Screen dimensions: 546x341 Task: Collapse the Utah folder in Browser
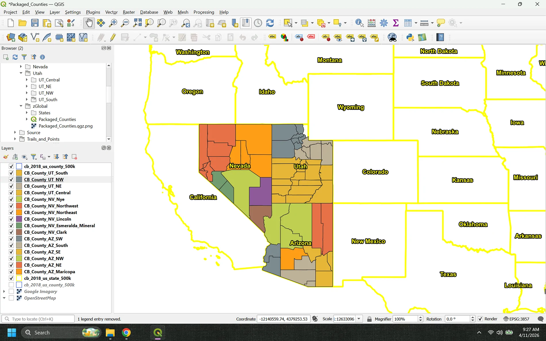click(x=21, y=73)
